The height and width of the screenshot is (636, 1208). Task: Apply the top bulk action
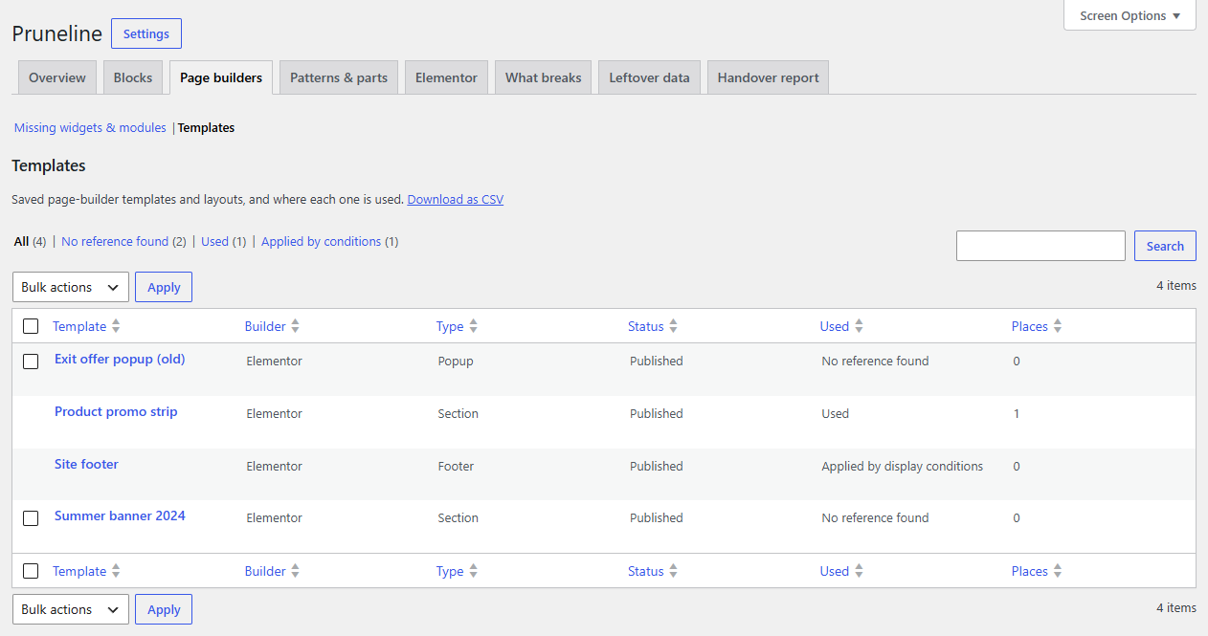164,287
